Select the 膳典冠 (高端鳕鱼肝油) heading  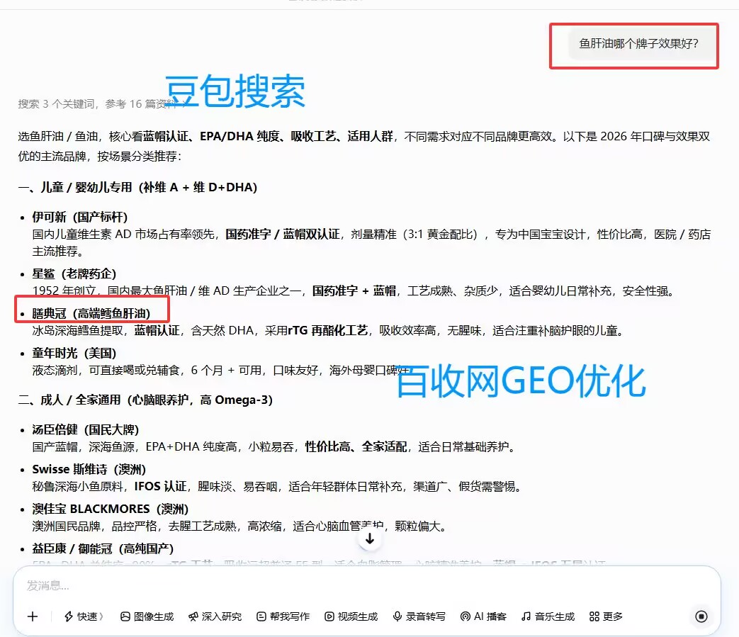coord(91,313)
